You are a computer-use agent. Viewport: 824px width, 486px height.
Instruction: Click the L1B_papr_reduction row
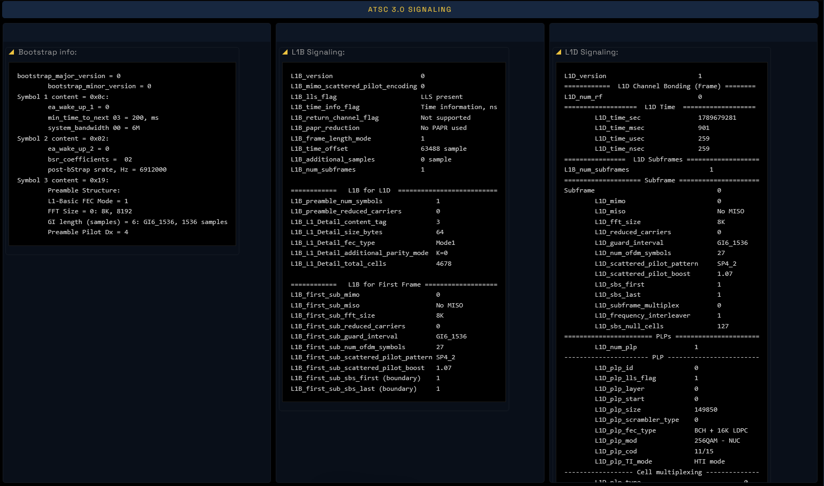coord(379,128)
